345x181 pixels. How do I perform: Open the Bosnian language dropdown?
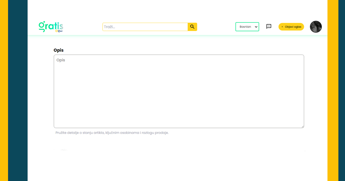247,27
